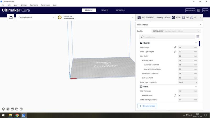Open Edit menu

pyautogui.click(x=9, y=5)
